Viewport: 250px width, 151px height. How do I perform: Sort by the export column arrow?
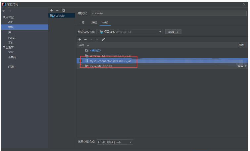click(88, 45)
